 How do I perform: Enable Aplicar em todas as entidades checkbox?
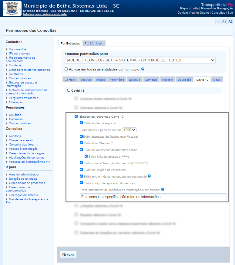(66, 69)
